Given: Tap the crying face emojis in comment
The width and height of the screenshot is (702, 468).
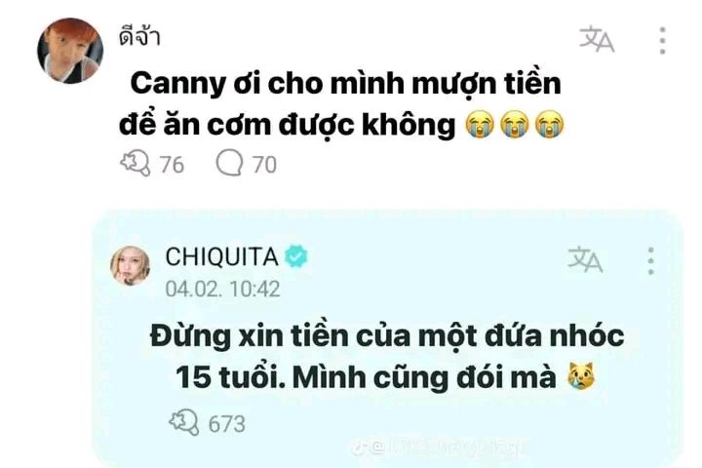Looking at the screenshot, I should tap(515, 124).
